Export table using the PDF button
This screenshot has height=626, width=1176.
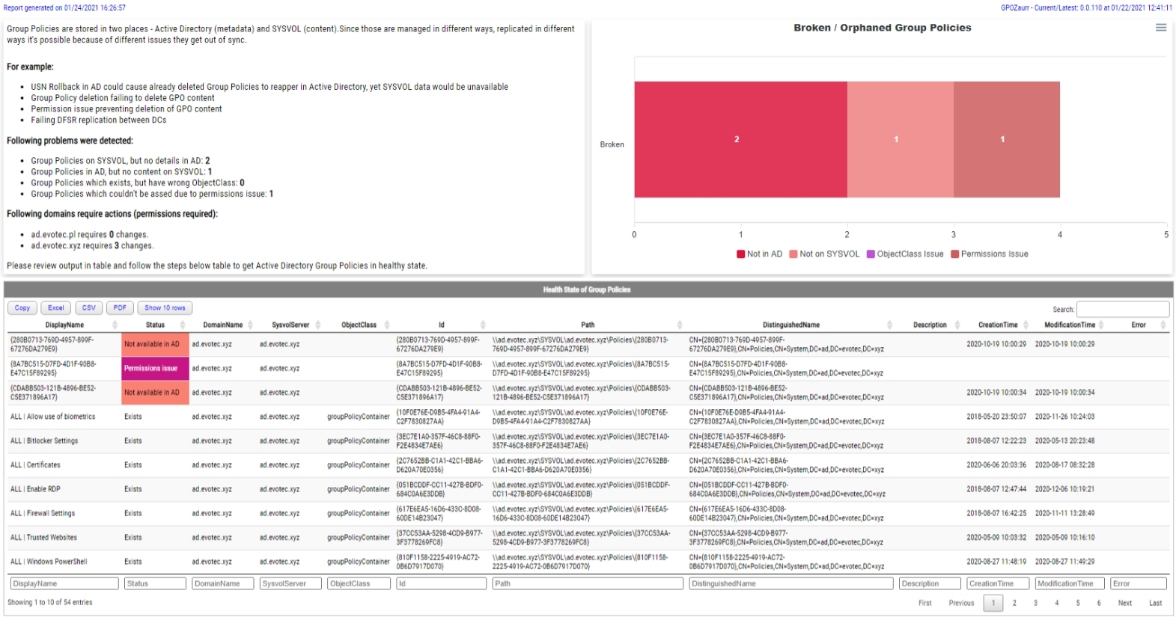[x=120, y=308]
